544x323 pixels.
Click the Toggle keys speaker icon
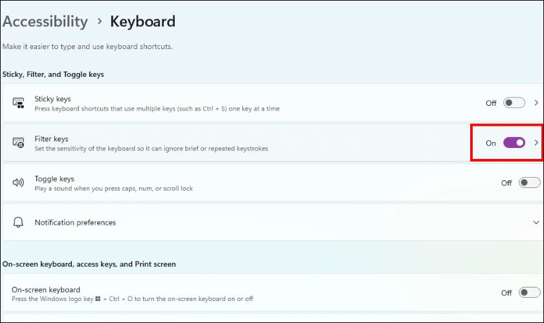(18, 182)
